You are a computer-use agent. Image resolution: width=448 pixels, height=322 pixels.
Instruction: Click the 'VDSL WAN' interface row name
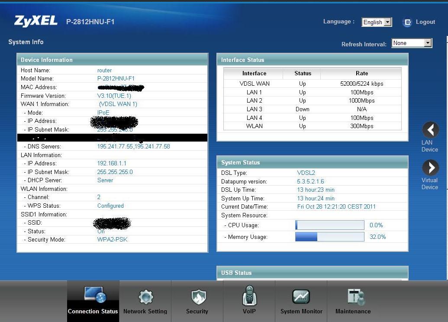[255, 84]
